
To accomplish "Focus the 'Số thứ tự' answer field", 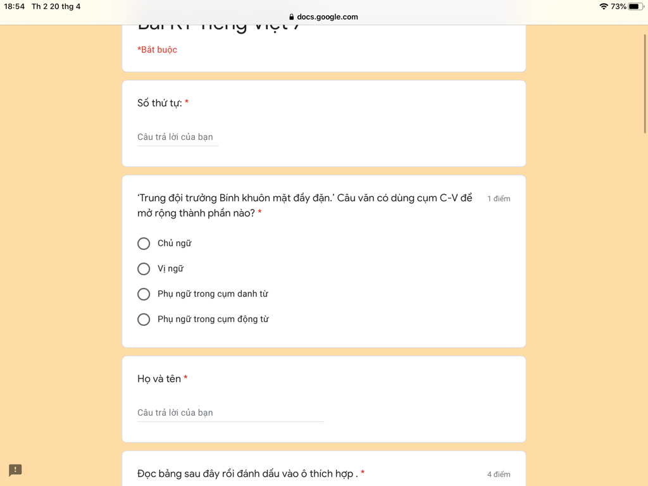I will [178, 137].
